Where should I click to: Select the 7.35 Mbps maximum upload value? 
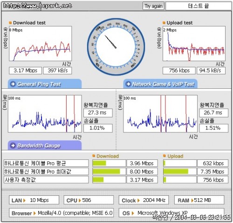point(212,172)
